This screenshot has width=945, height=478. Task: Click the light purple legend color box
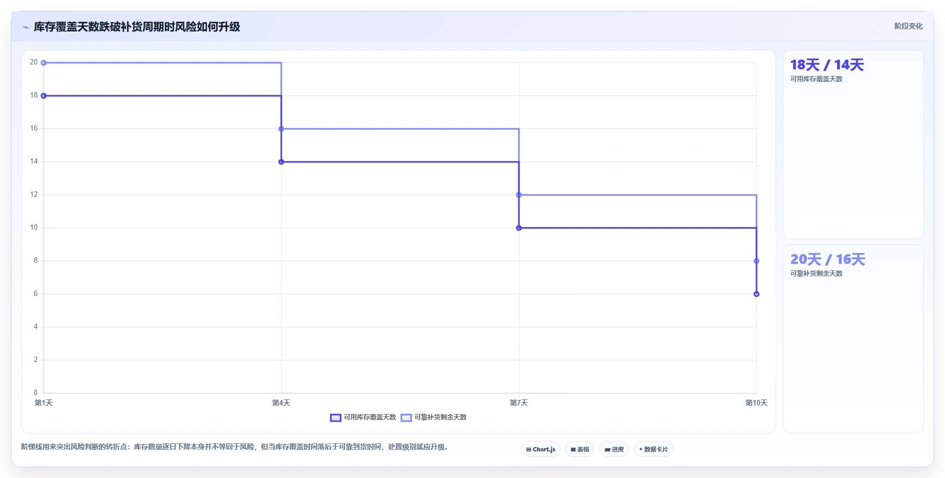(406, 418)
